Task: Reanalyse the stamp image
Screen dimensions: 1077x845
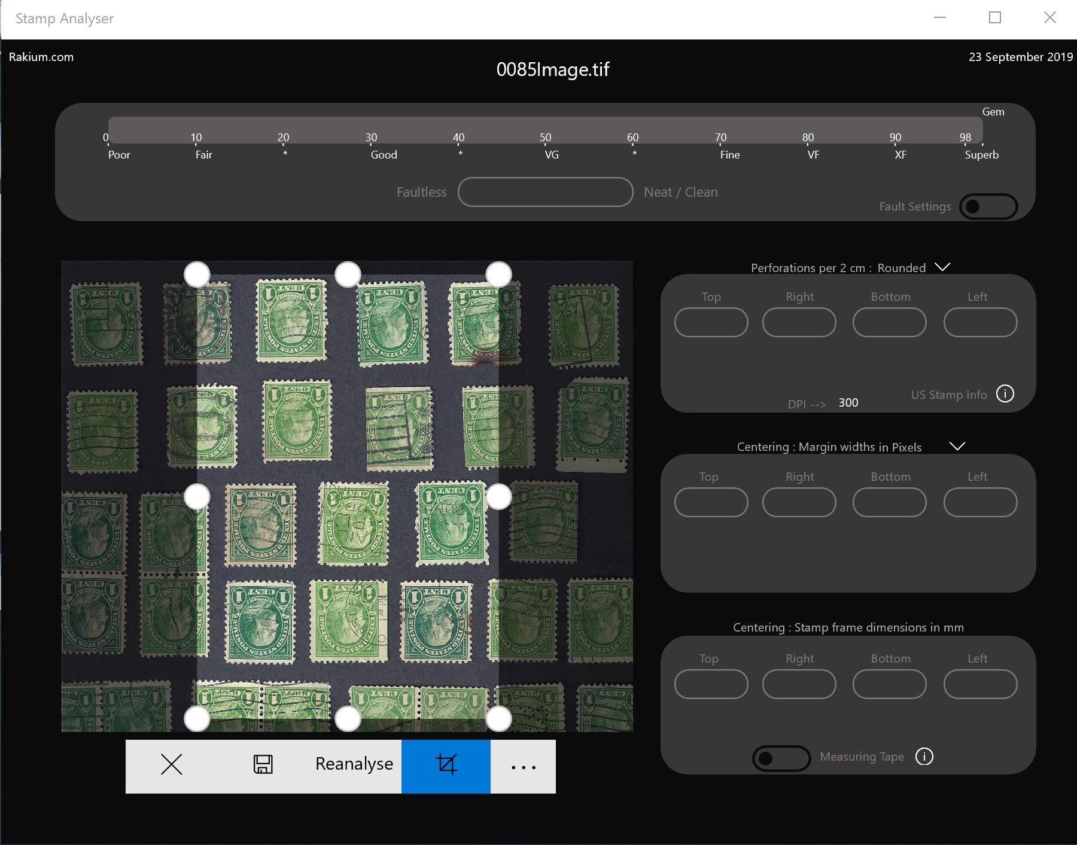Action: click(x=354, y=764)
